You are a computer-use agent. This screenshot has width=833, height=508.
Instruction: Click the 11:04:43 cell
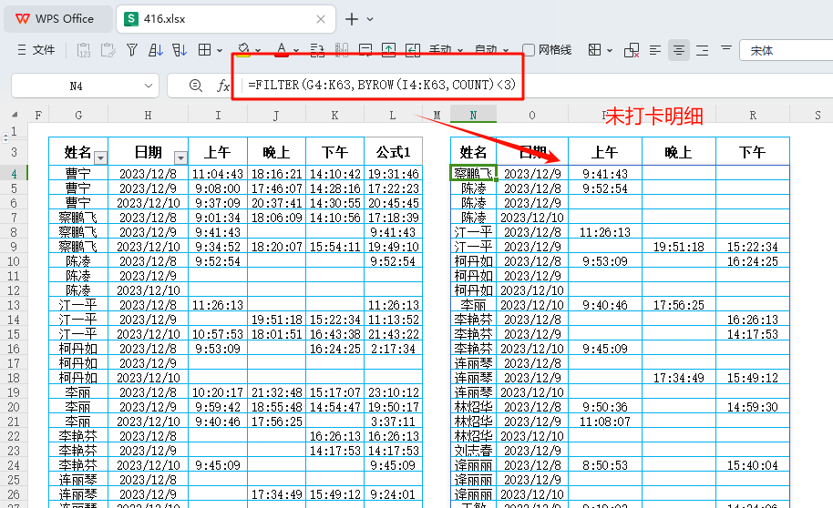coord(218,174)
